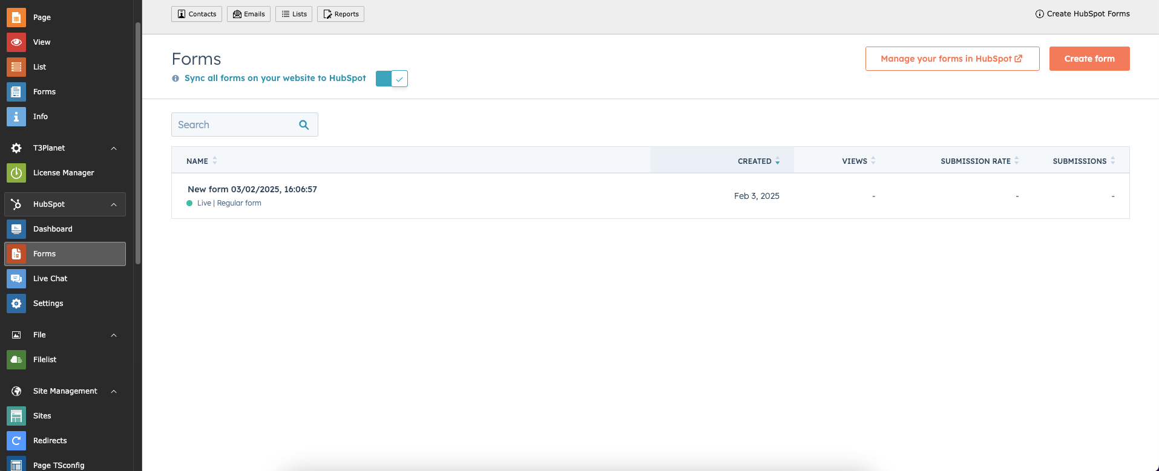Click the HubSpot sprocket logo icon

[x=16, y=204]
